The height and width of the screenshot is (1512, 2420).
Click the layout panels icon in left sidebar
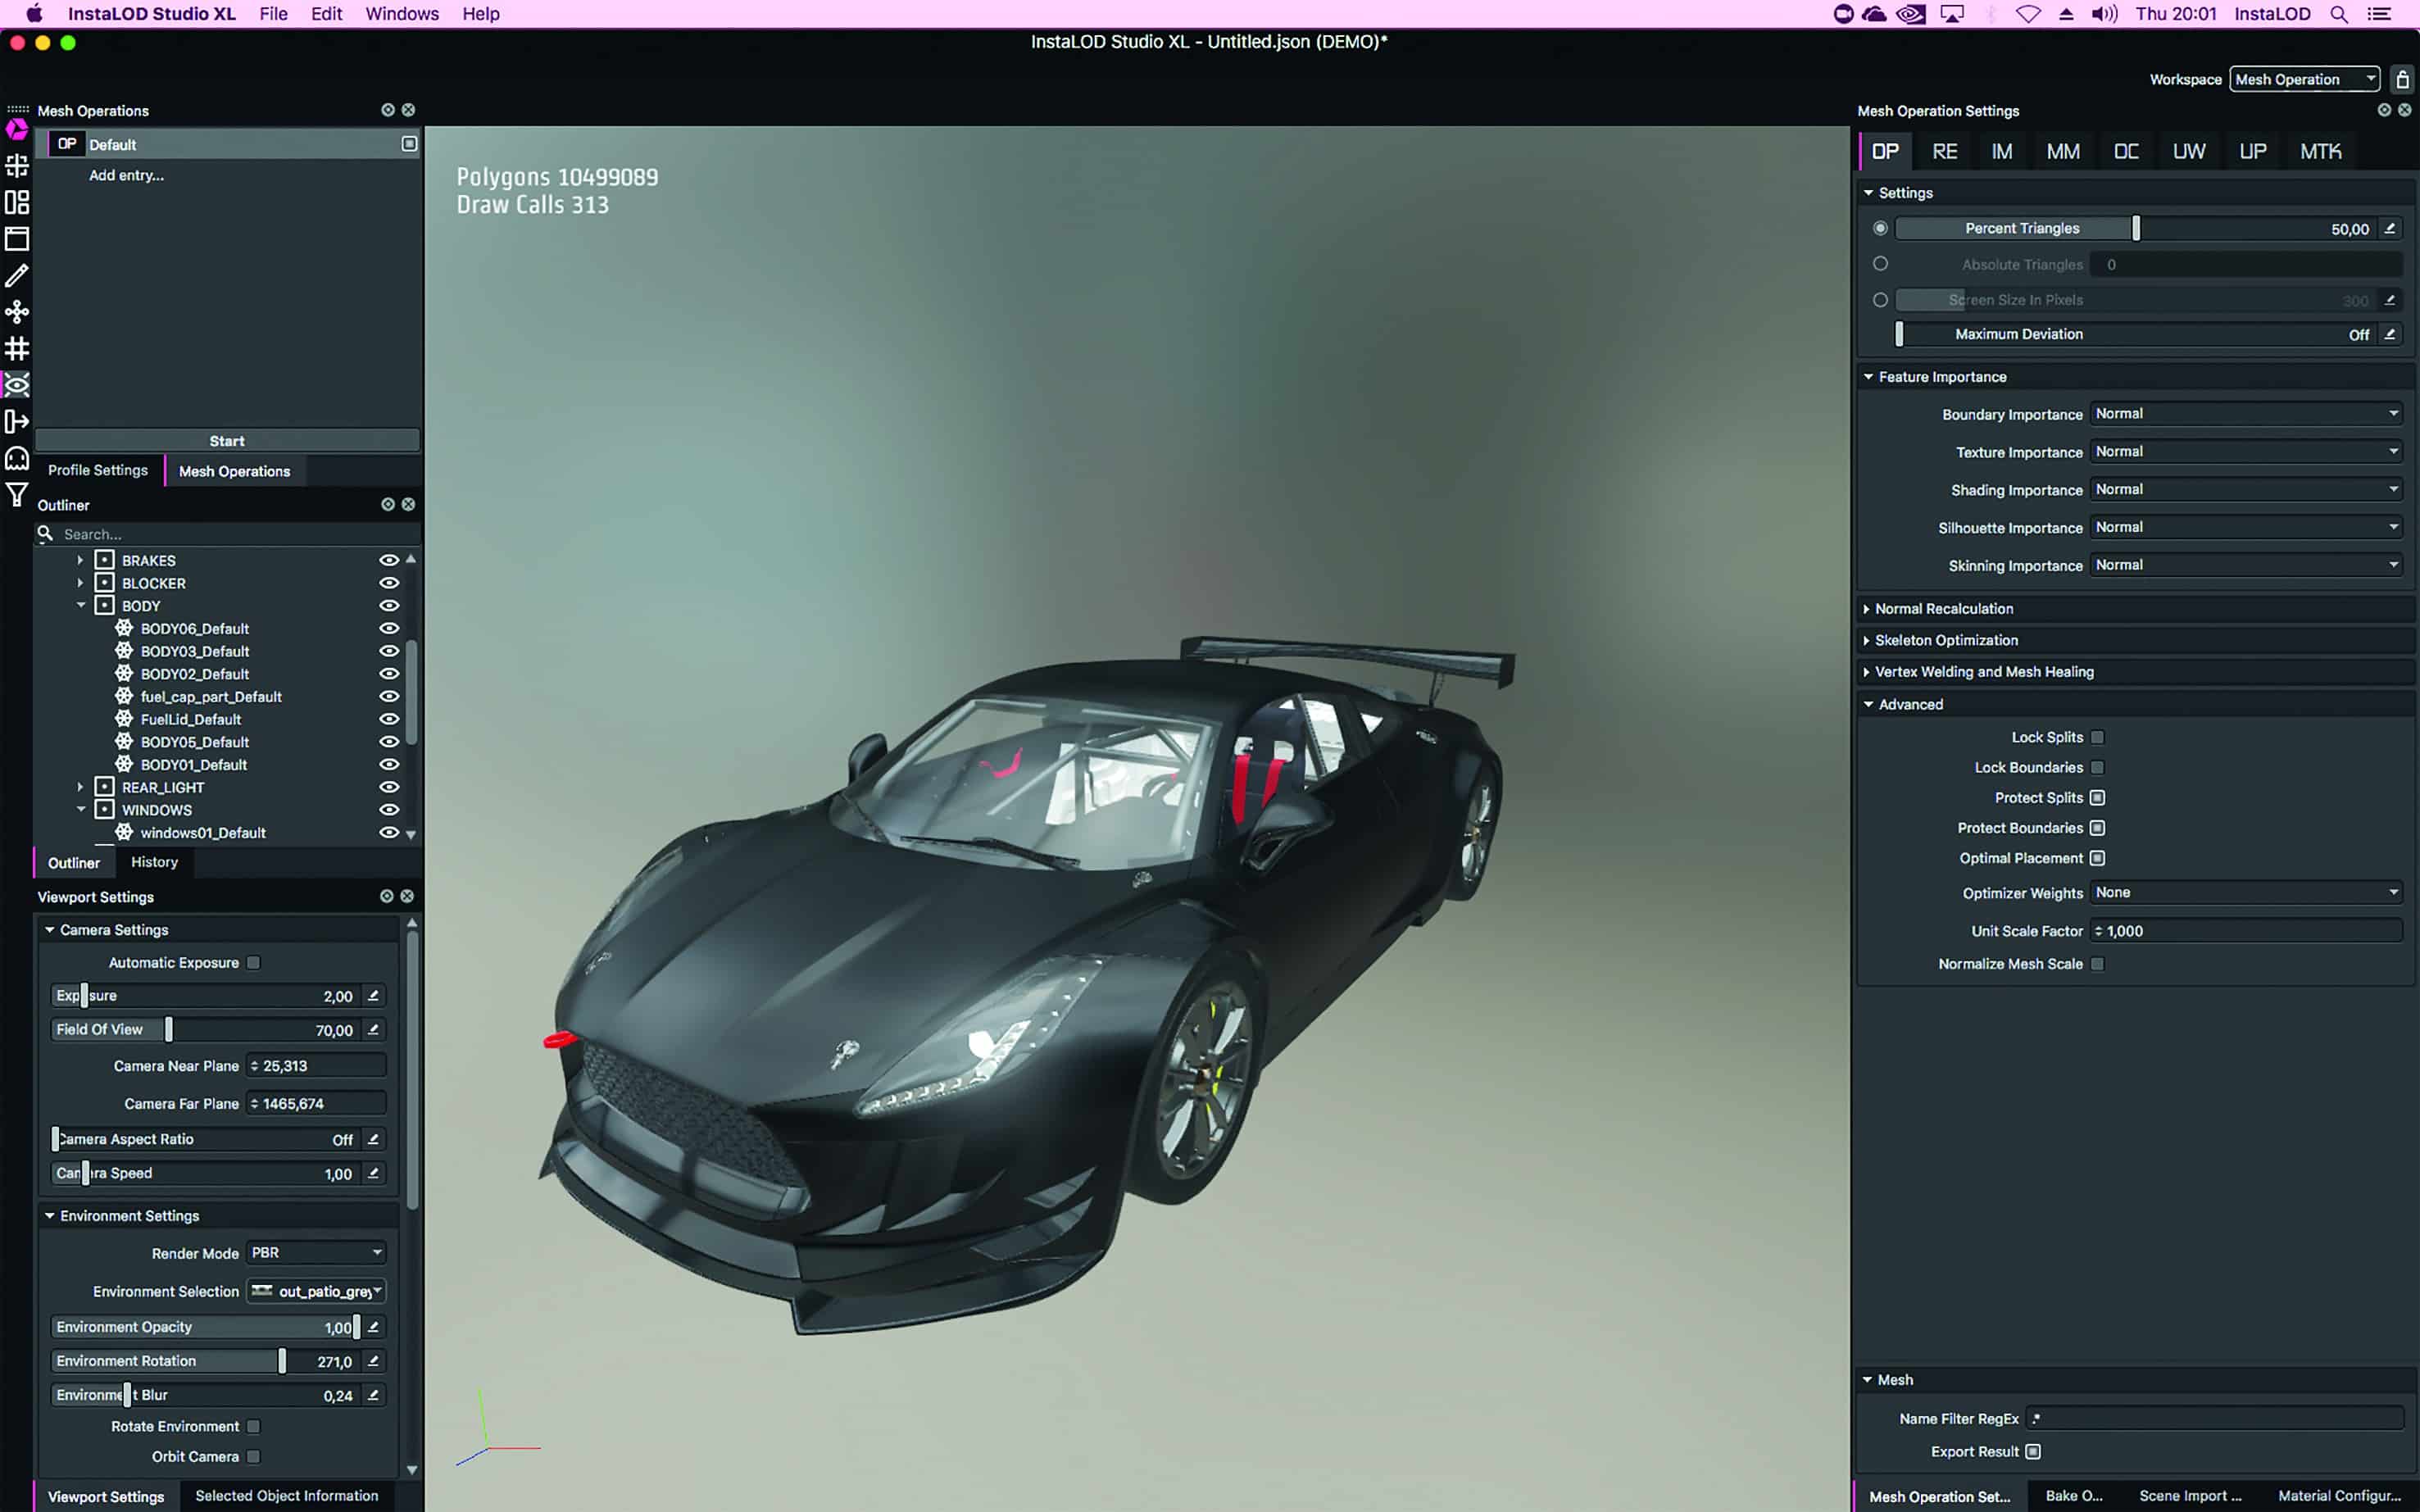pos(17,203)
